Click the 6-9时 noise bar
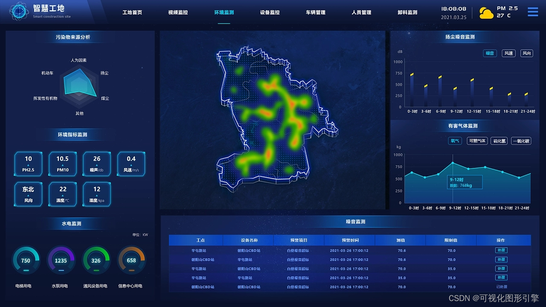546x307 pixels. click(440, 91)
